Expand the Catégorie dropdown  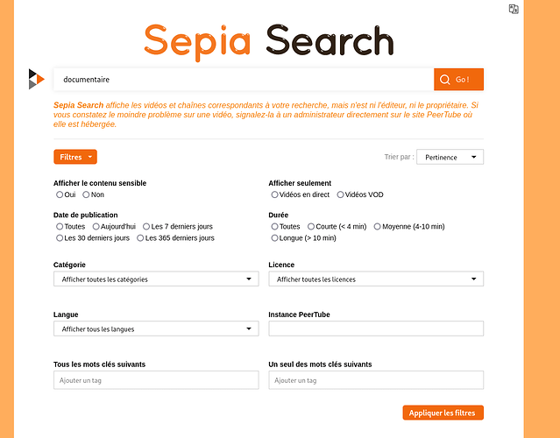[x=156, y=279]
